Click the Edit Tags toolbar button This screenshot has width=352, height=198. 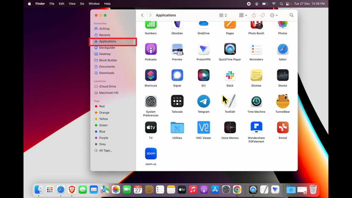(x=263, y=15)
